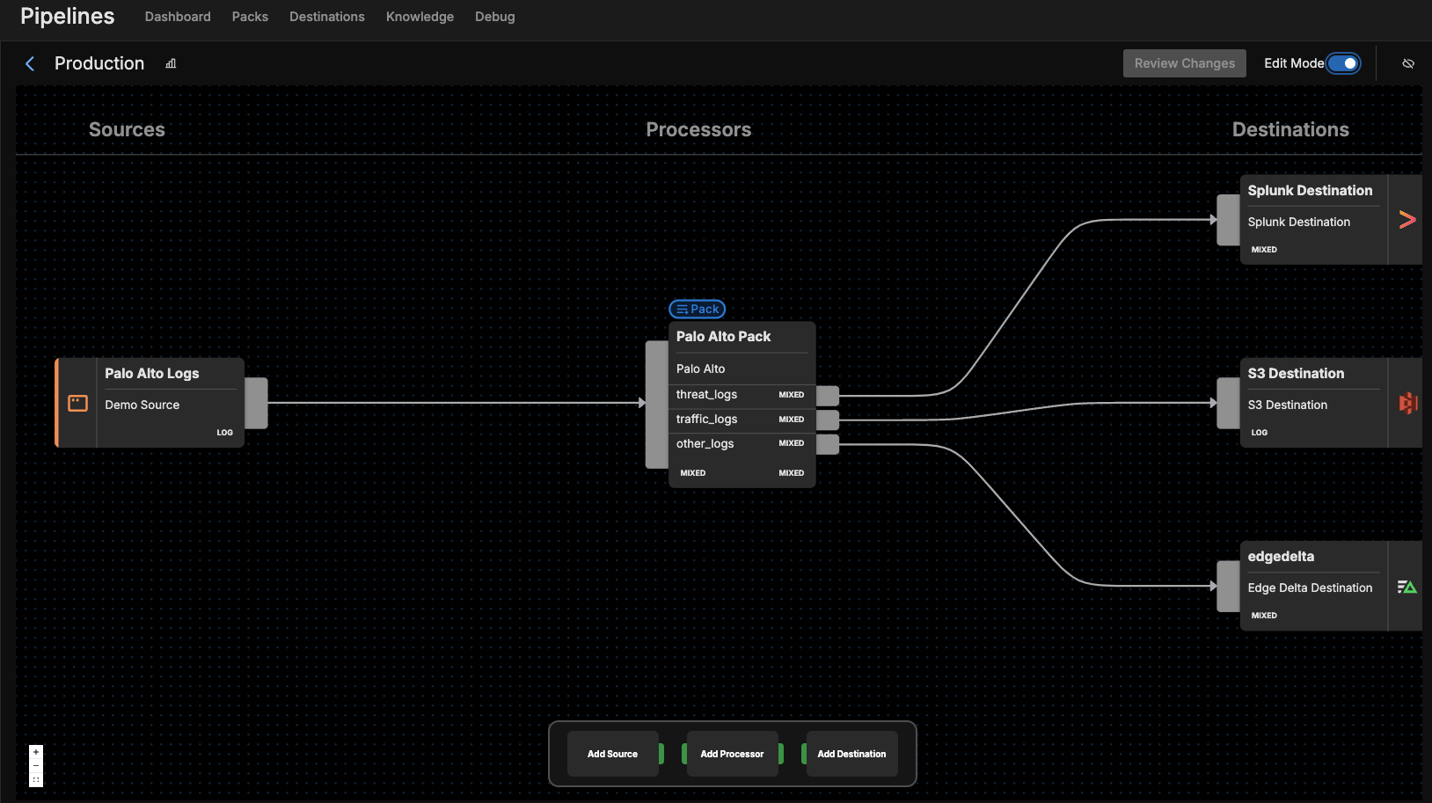Click the Add Destination button
This screenshot has width=1432, height=803.
851,754
